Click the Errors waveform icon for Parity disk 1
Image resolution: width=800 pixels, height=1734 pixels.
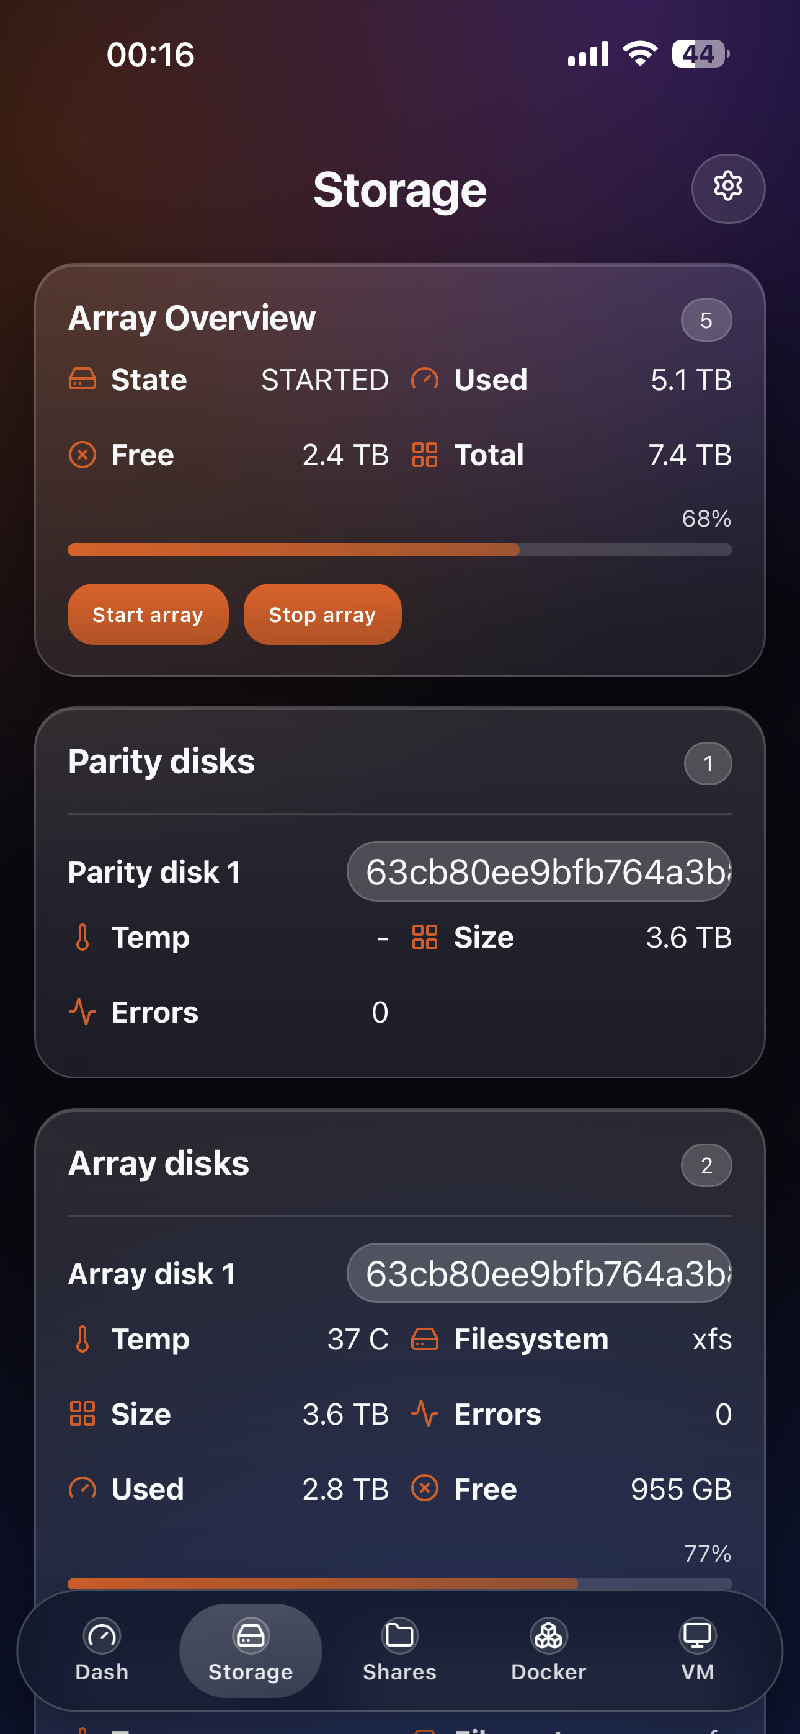[82, 1011]
